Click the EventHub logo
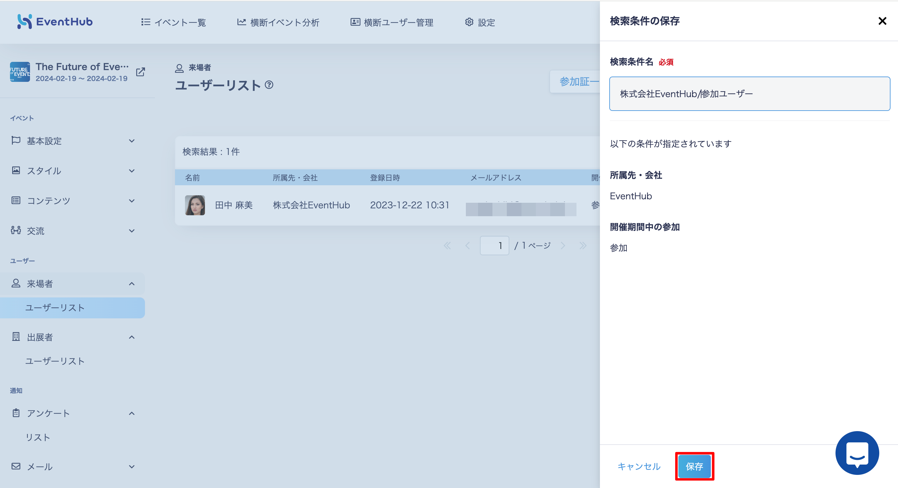This screenshot has height=488, width=898. pyautogui.click(x=55, y=22)
